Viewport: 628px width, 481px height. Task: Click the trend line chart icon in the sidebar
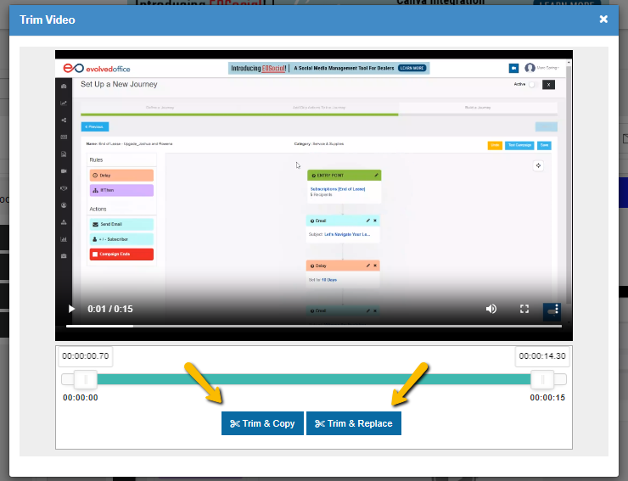click(x=64, y=103)
